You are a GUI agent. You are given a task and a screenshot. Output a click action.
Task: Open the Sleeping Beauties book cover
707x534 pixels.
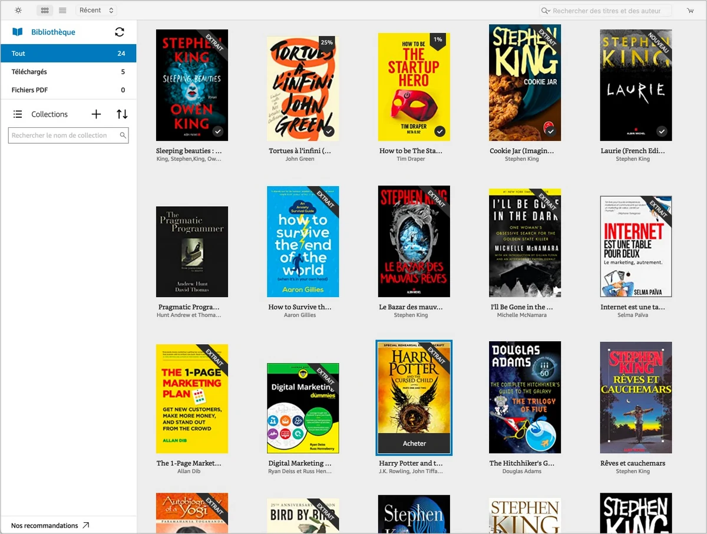[192, 85]
